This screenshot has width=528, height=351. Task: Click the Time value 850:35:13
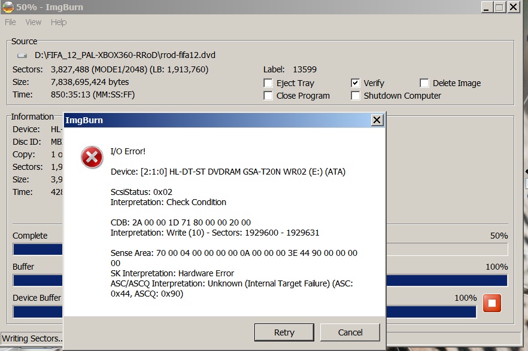(93, 95)
